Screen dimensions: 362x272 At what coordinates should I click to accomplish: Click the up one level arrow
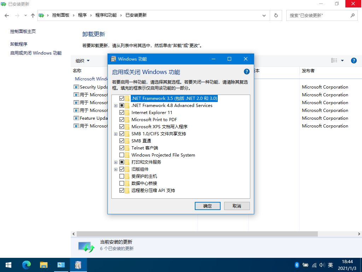coord(33,16)
